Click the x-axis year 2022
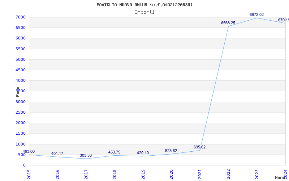The image size is (289, 181). [x=228, y=174]
